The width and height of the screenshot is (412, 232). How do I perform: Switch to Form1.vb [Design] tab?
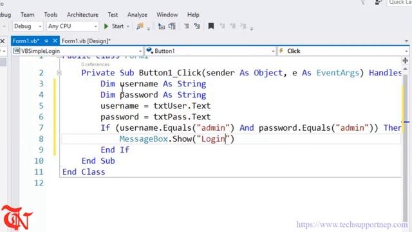86,41
